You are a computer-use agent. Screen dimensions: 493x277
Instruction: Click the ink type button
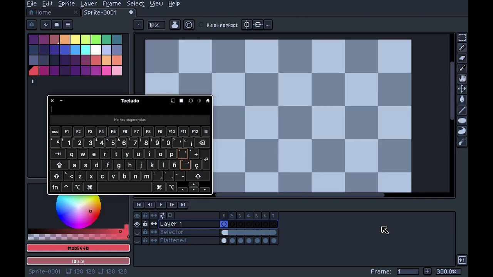point(174,25)
